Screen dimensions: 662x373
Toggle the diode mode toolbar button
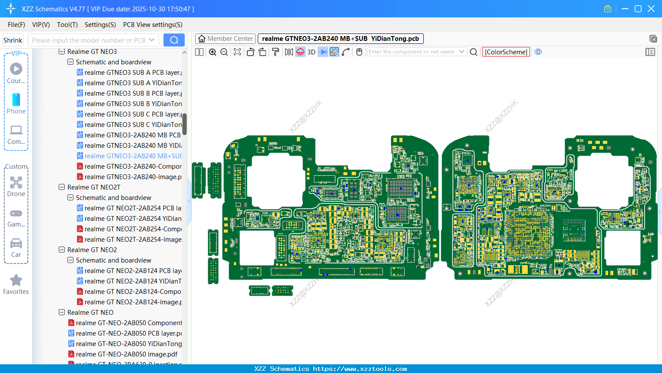[323, 52]
